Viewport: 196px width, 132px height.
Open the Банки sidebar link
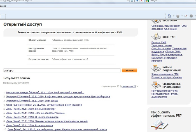pos(155,55)
